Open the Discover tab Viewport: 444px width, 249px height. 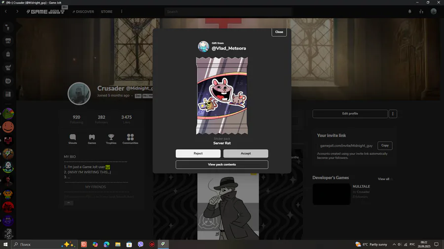[83, 12]
